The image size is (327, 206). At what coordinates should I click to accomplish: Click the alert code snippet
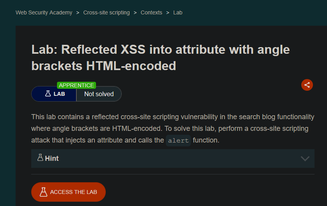pyautogui.click(x=178, y=141)
